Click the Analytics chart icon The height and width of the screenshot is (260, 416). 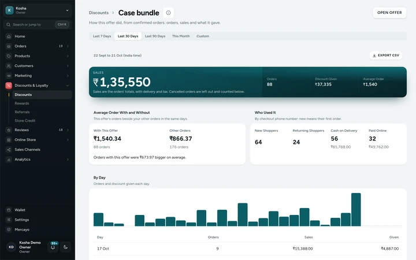click(9, 159)
